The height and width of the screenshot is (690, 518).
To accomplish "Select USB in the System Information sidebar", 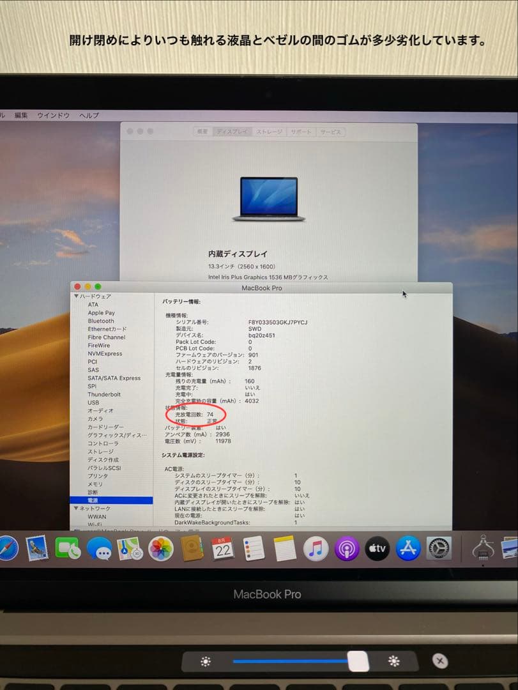I will [x=93, y=402].
